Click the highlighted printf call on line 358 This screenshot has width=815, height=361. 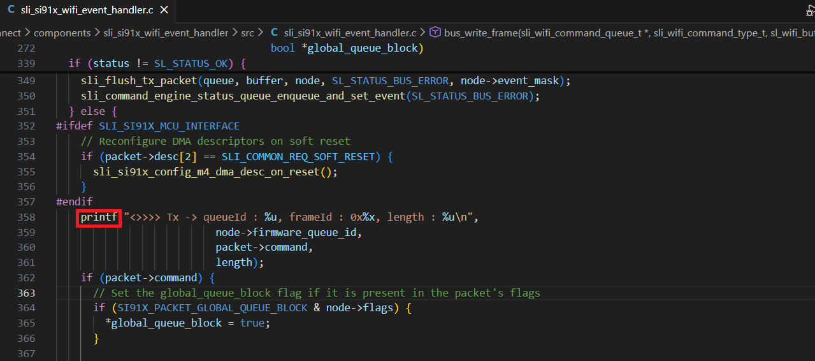(x=99, y=217)
